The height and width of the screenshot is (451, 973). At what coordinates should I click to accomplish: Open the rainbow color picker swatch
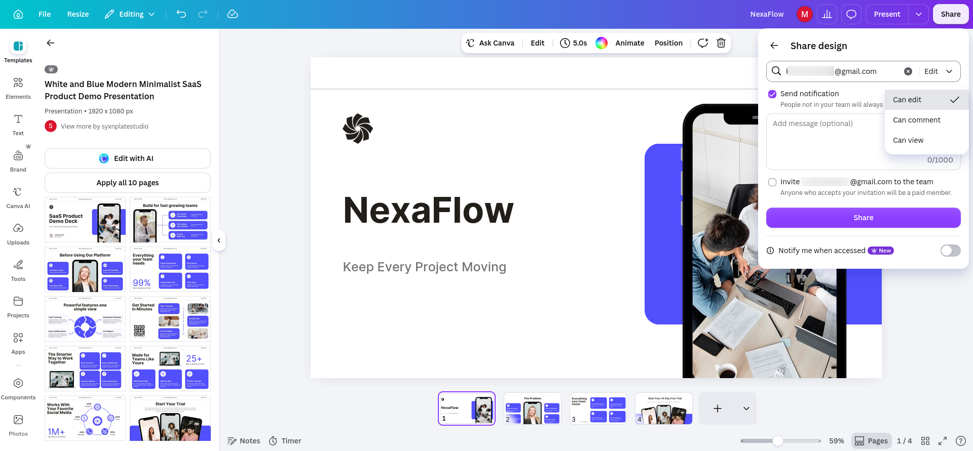pyautogui.click(x=602, y=43)
